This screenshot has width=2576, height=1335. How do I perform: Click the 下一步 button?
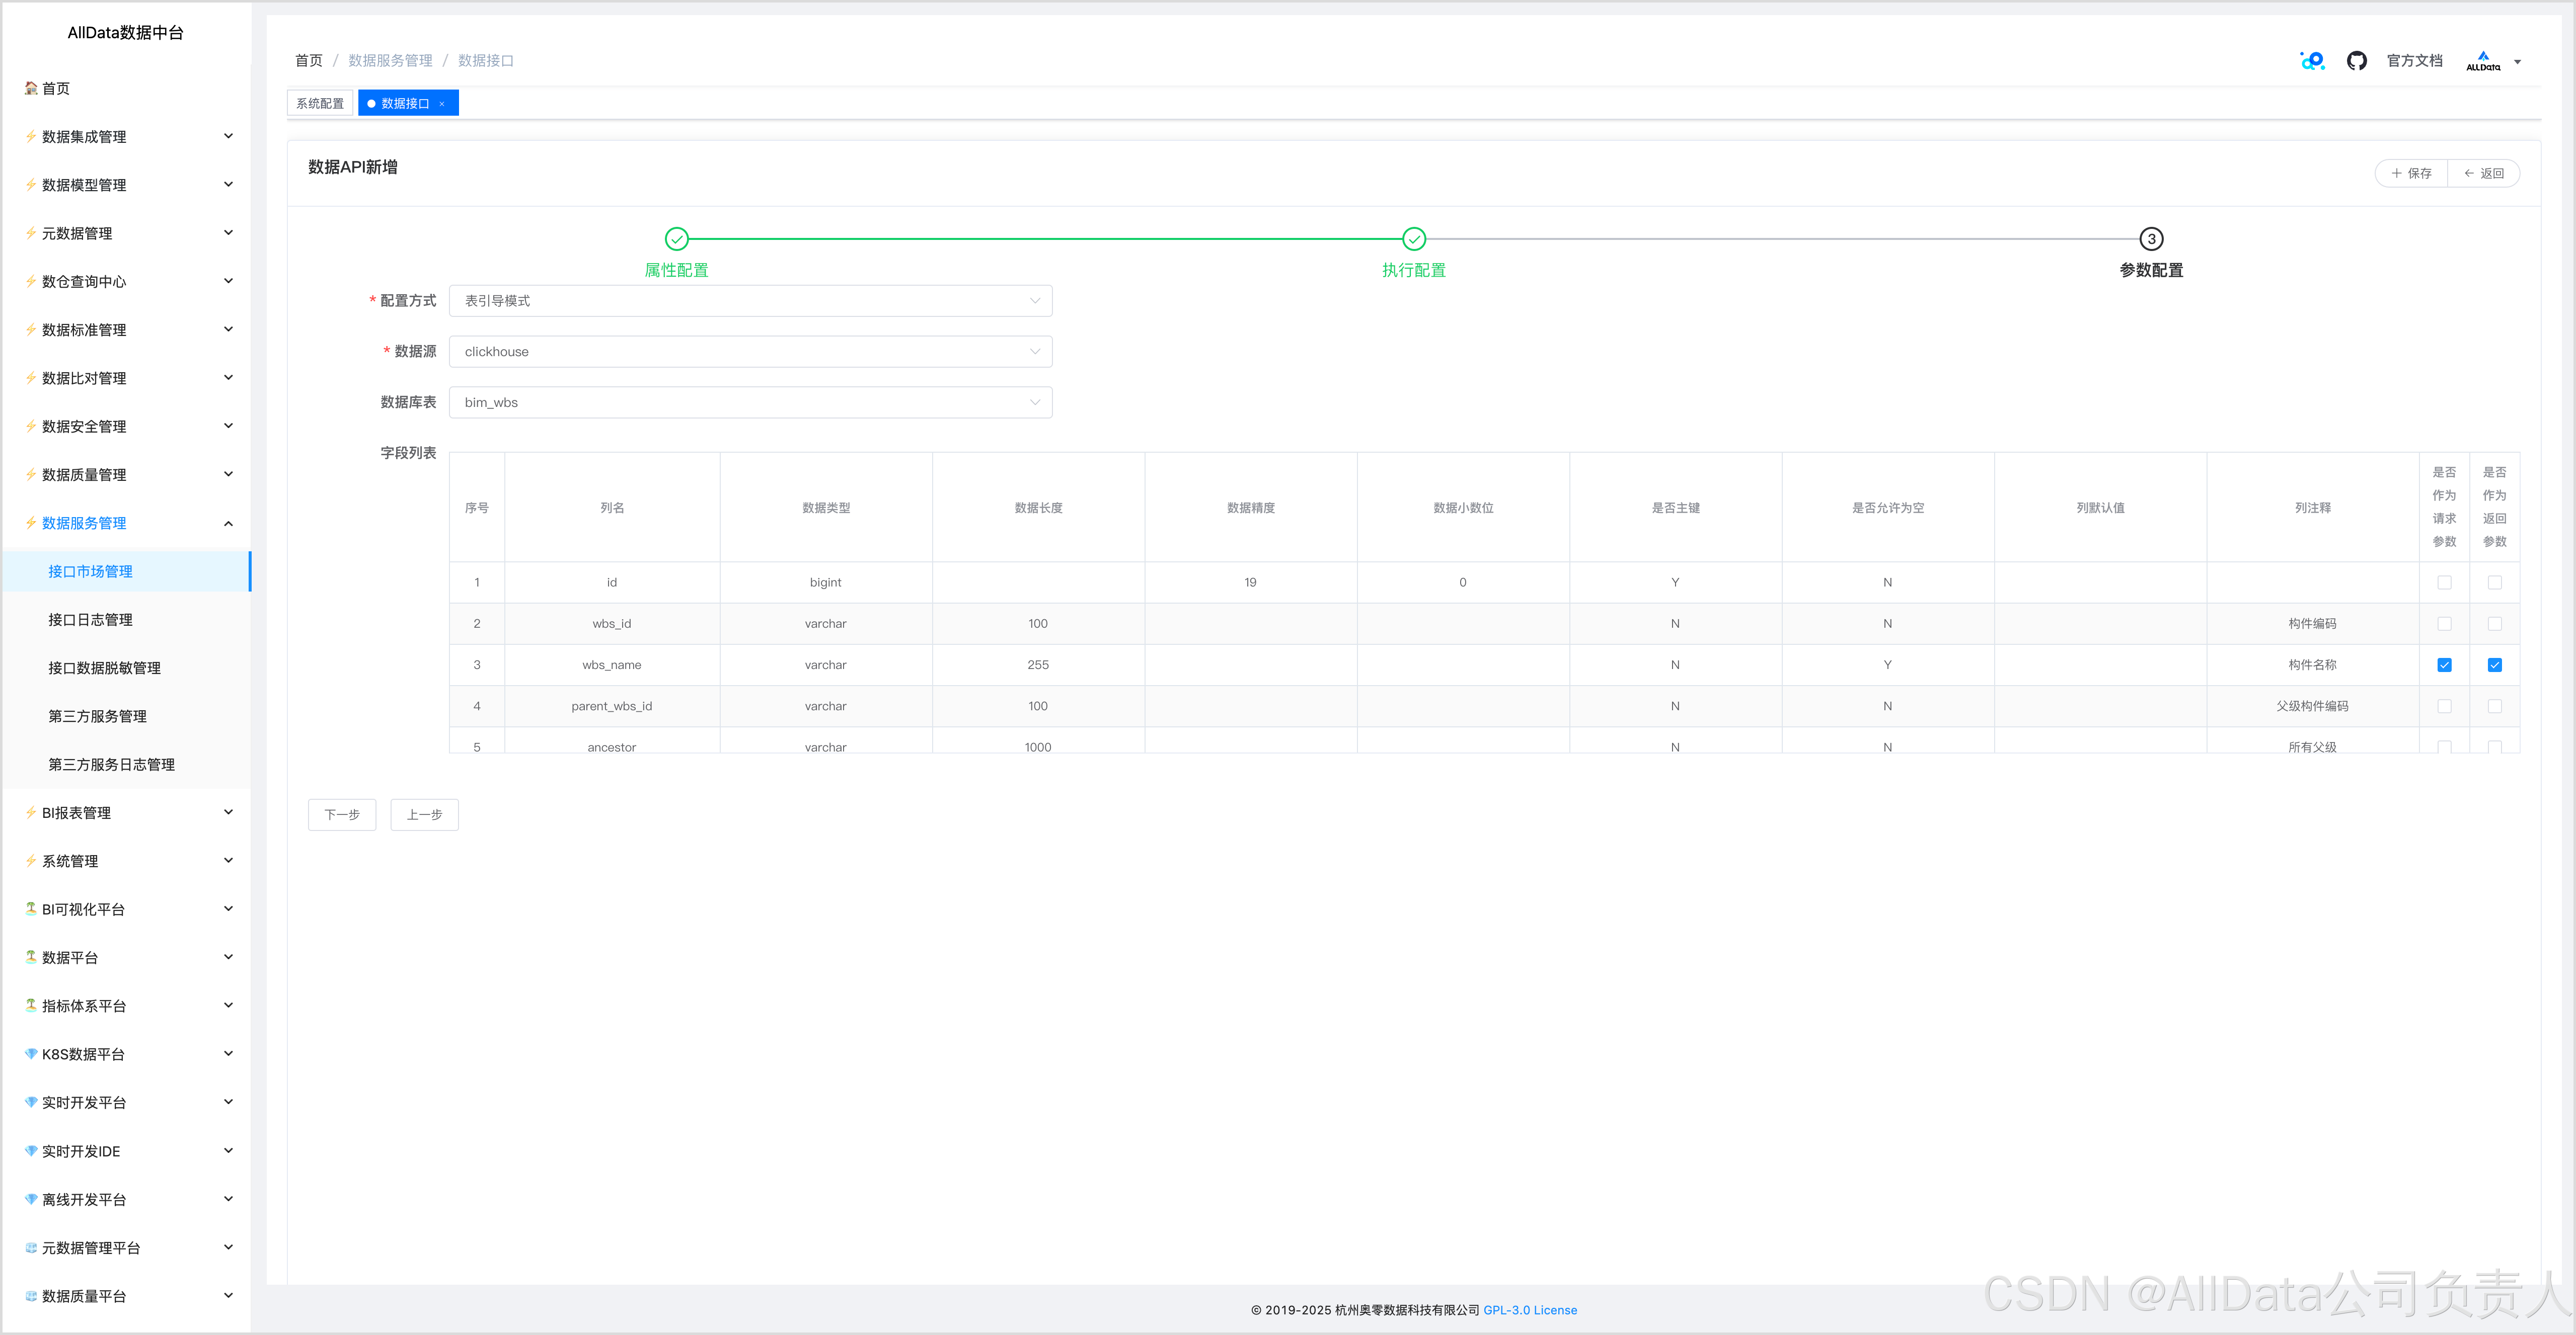341,814
